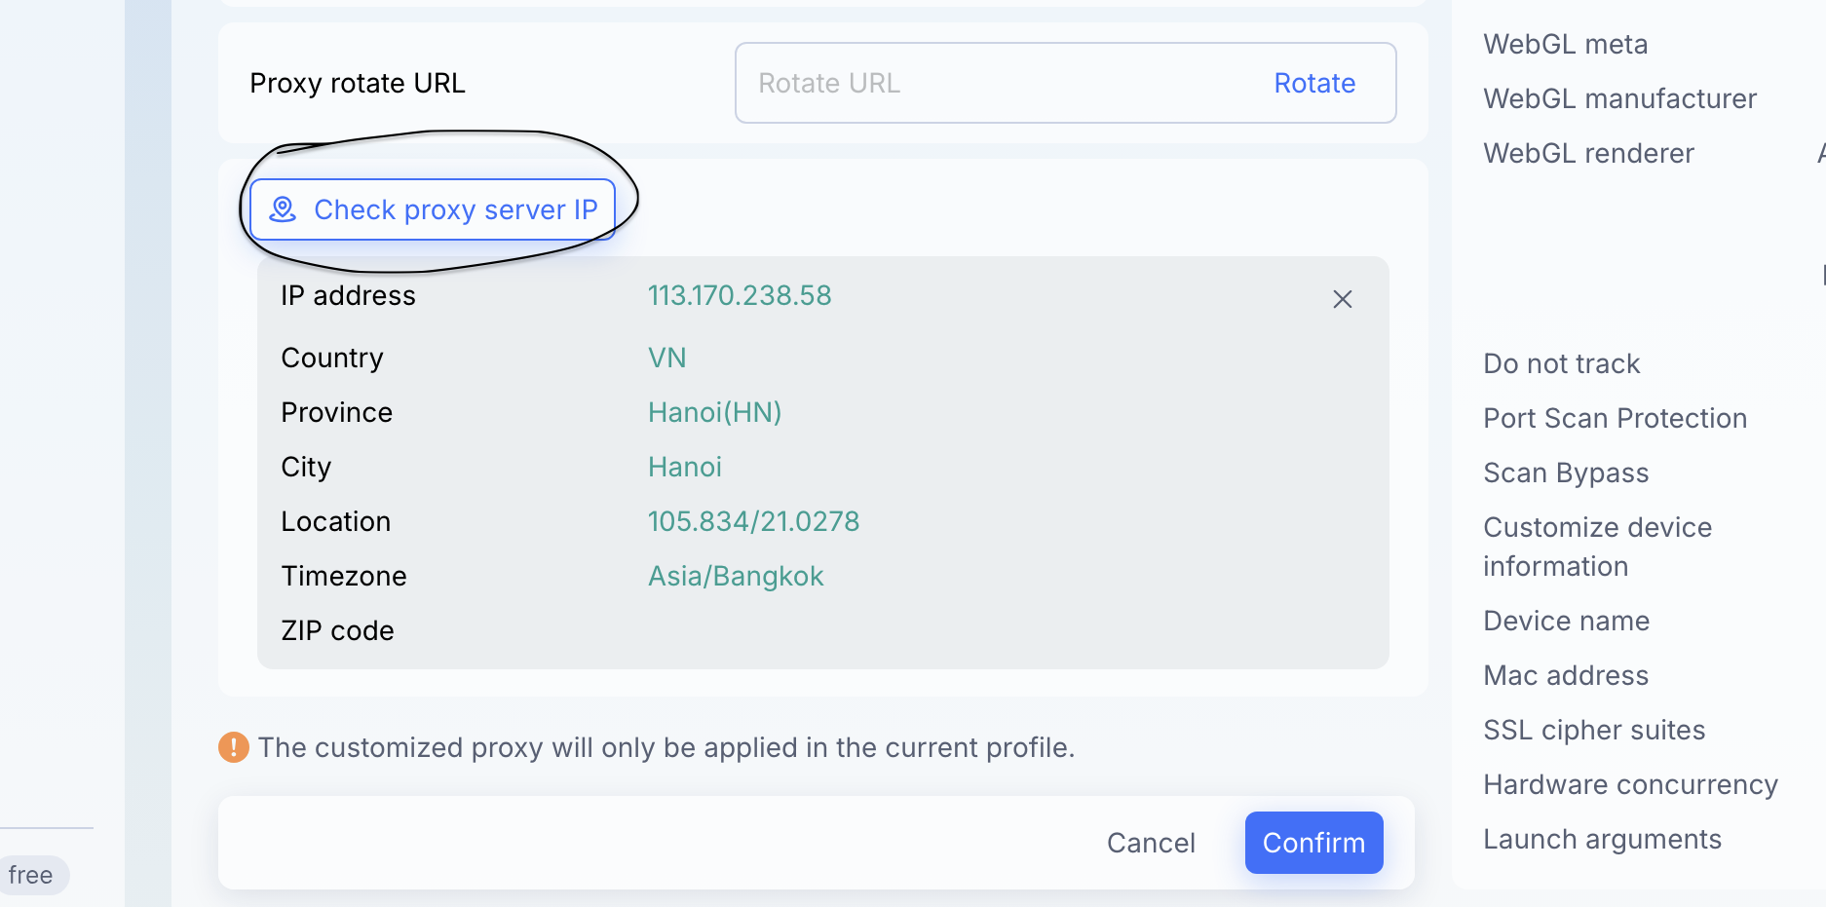Confirm the proxy settings
The height and width of the screenshot is (907, 1826).
[x=1313, y=843]
